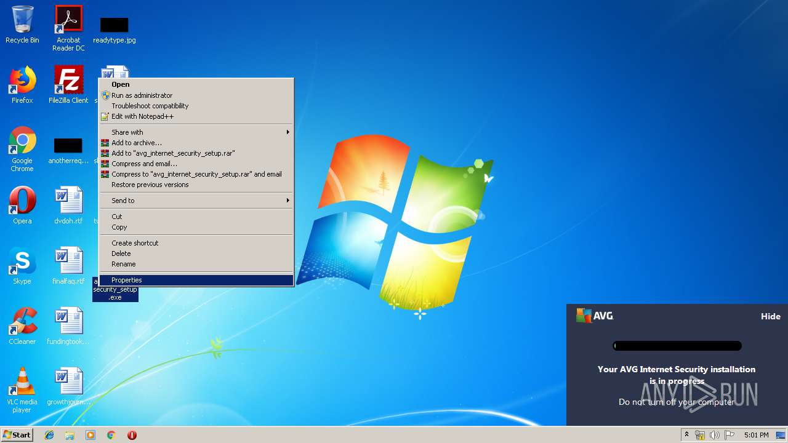The width and height of the screenshot is (788, 443).
Task: Show hidden tray icons arrow
Action: (x=686, y=435)
